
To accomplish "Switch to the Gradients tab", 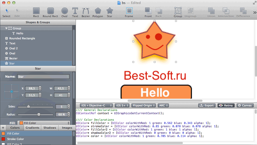I will pos(32,128).
